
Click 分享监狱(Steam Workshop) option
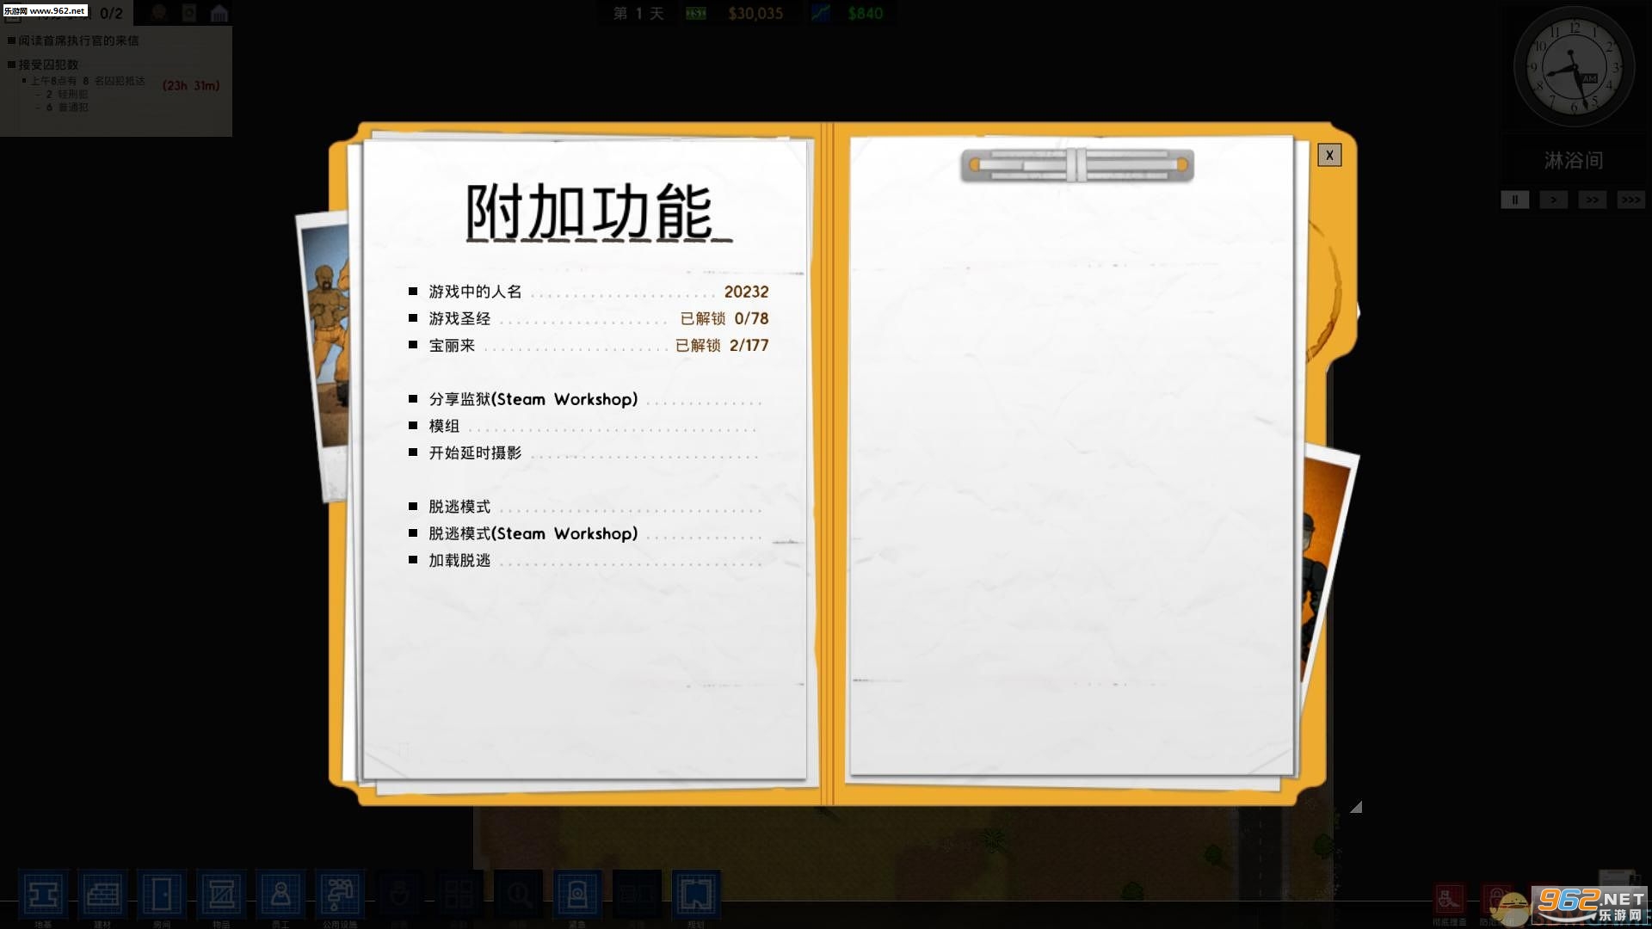coord(533,399)
